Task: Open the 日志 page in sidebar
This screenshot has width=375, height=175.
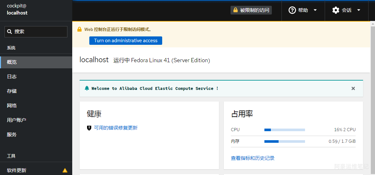Action: [12, 77]
